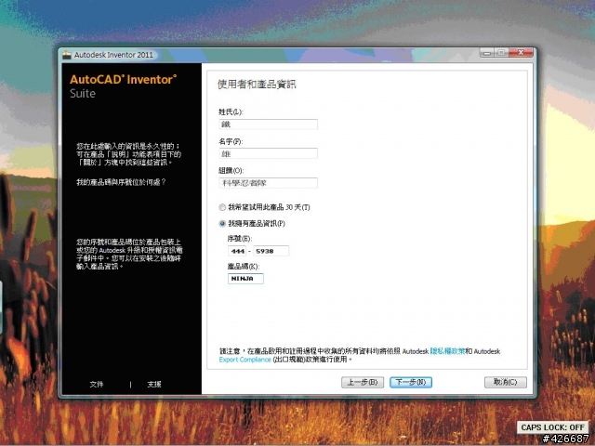Screen dimensions: 595x446
Task: Click the Autodesk Inventor 2011 title bar icon
Action: [x=67, y=55]
